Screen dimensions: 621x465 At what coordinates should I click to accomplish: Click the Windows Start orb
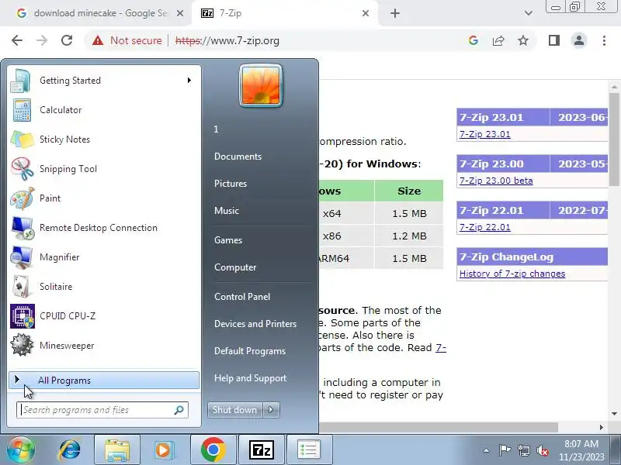[x=21, y=449]
